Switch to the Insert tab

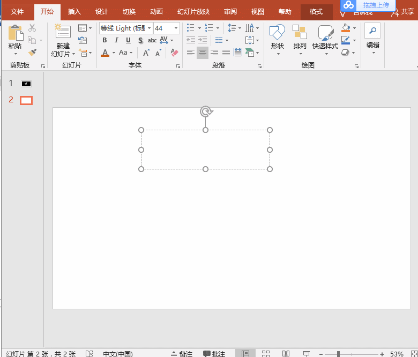point(74,12)
